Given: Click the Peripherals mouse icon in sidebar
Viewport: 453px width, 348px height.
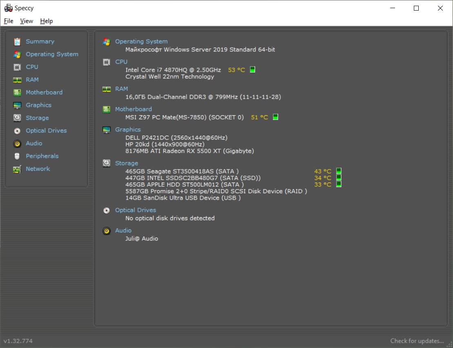Looking at the screenshot, I should [x=17, y=156].
